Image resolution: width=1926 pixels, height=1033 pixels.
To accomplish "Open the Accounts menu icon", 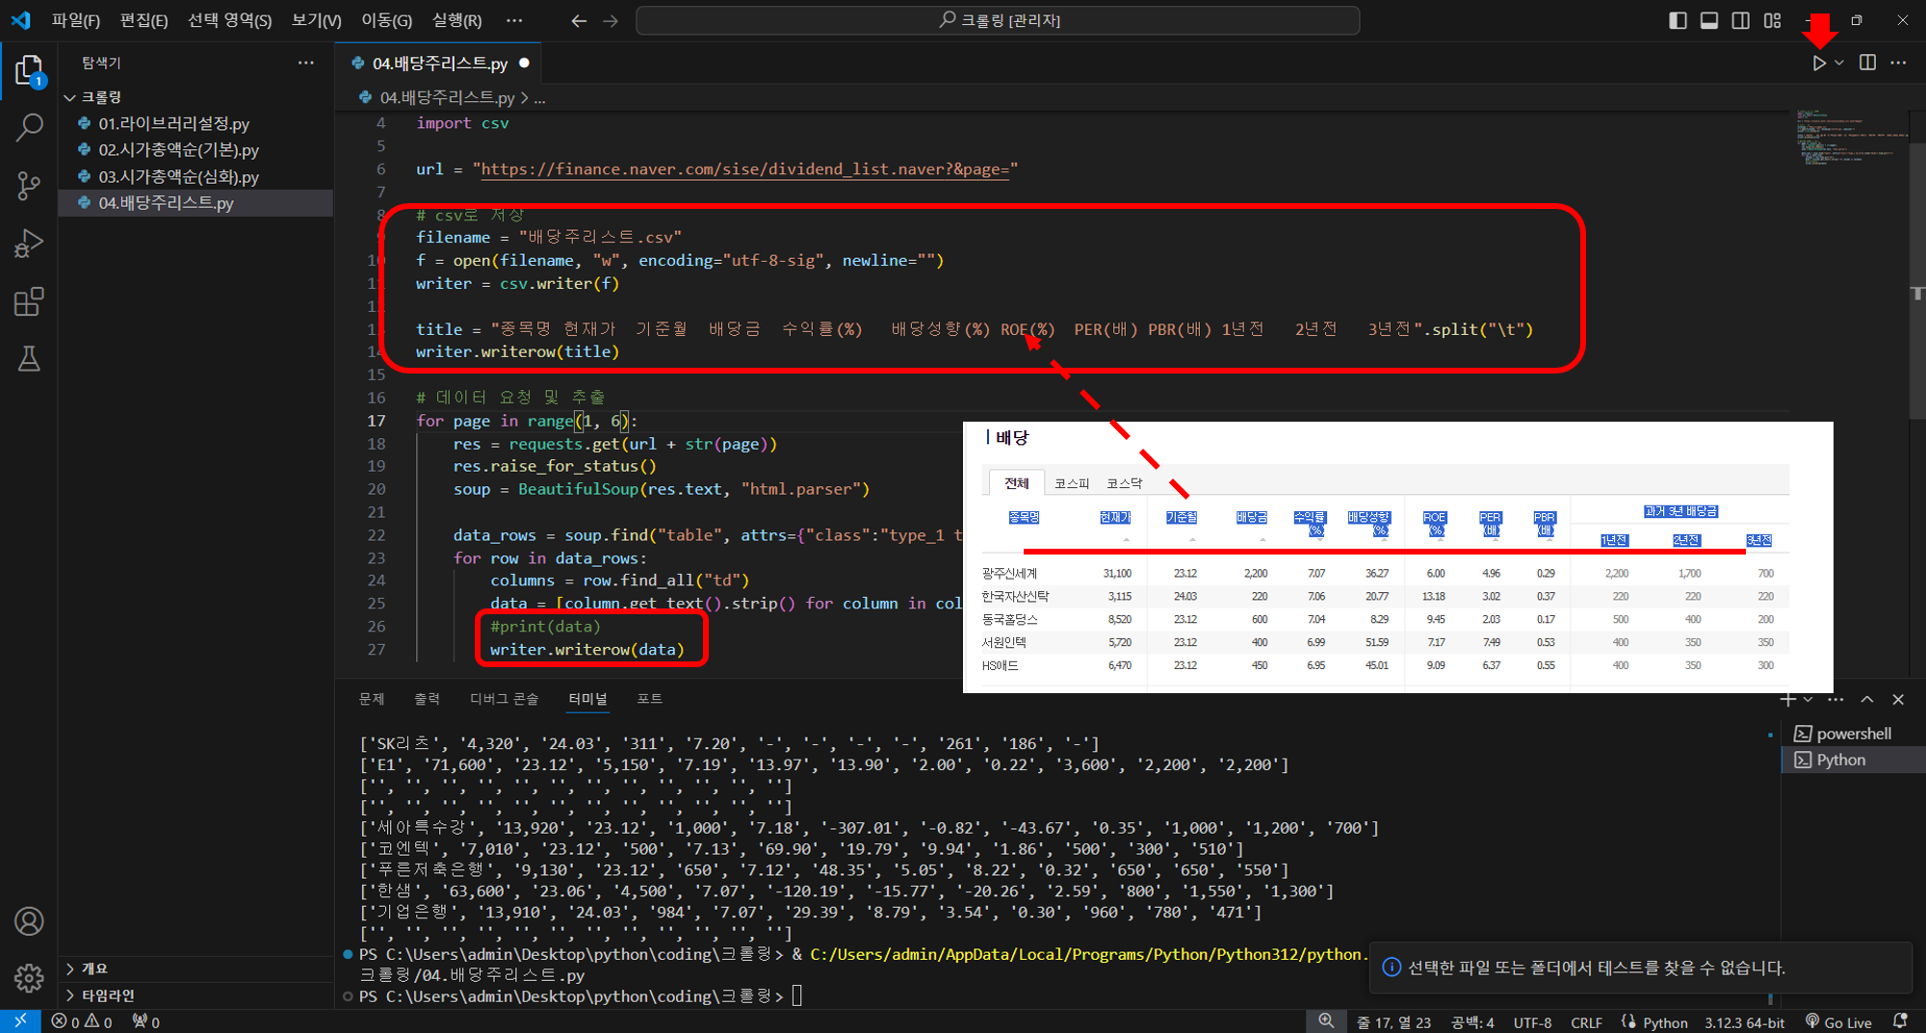I will tap(29, 921).
